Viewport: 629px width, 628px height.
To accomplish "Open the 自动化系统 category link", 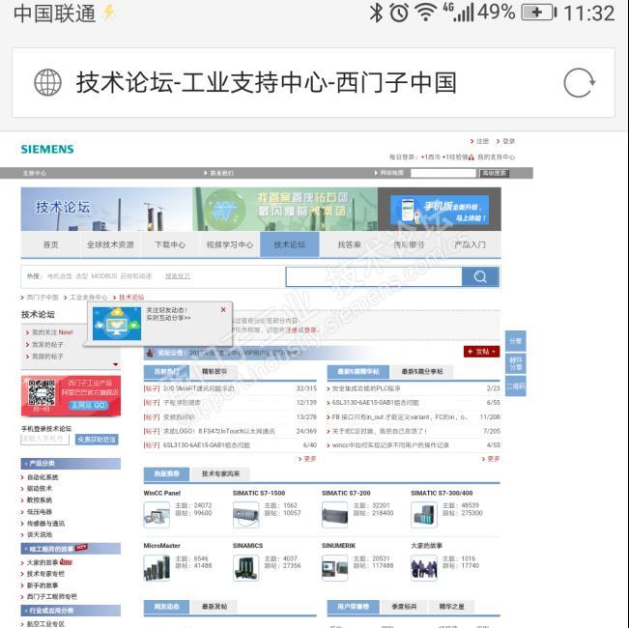I will click(43, 477).
